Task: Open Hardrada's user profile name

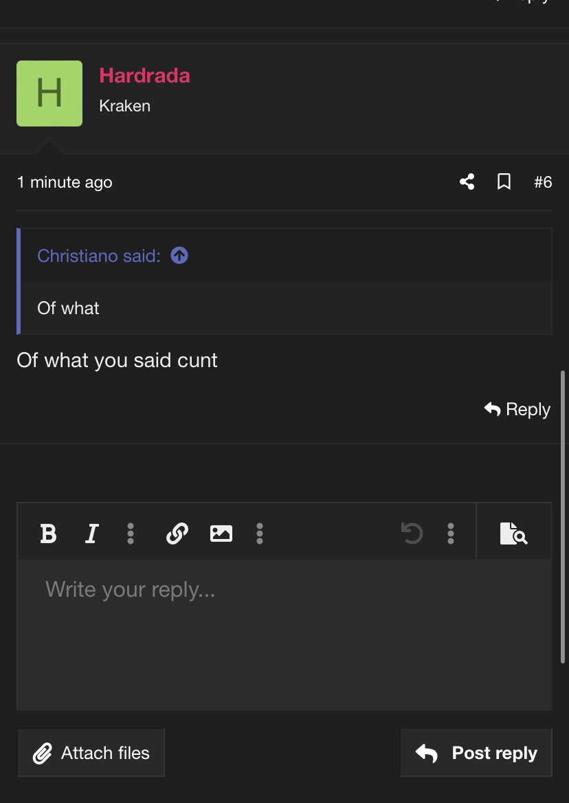Action: pos(144,76)
